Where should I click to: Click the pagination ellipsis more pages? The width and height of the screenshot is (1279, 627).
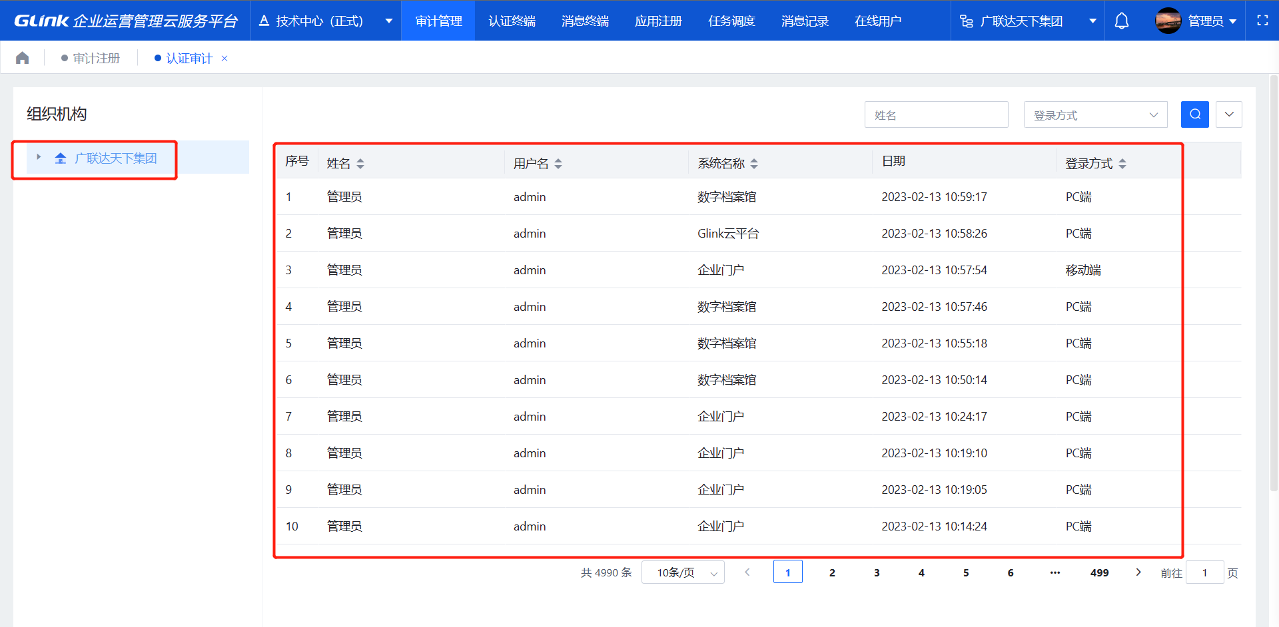pyautogui.click(x=1055, y=572)
